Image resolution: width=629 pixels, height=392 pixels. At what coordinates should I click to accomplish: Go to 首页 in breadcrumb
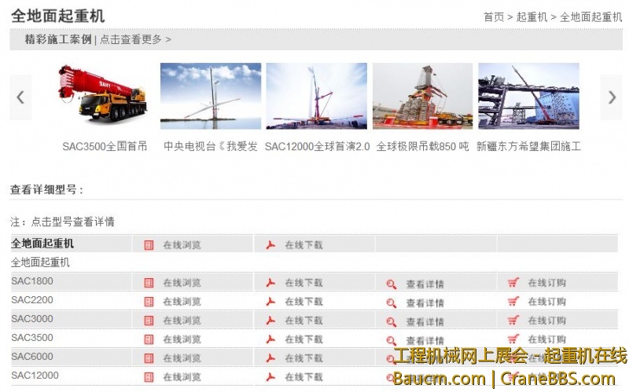click(494, 16)
